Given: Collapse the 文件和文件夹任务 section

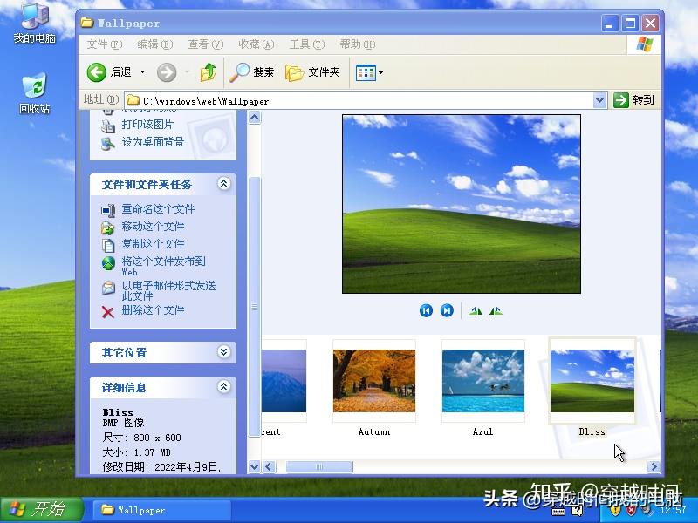Looking at the screenshot, I should 223,183.
